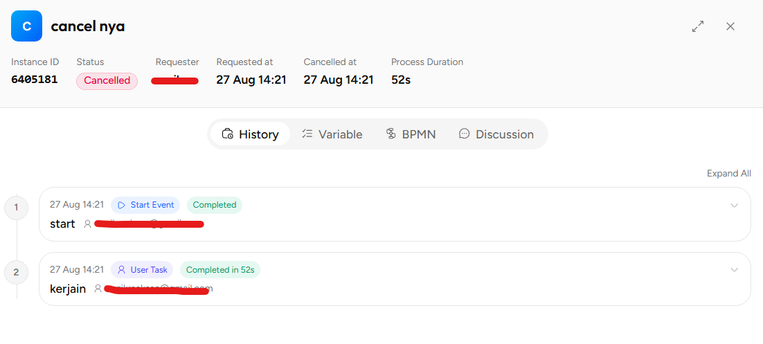Click the start task name

(x=63, y=224)
